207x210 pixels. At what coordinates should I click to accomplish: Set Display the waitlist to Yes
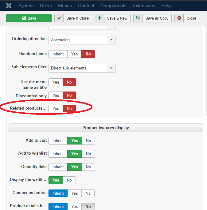coord(56,180)
